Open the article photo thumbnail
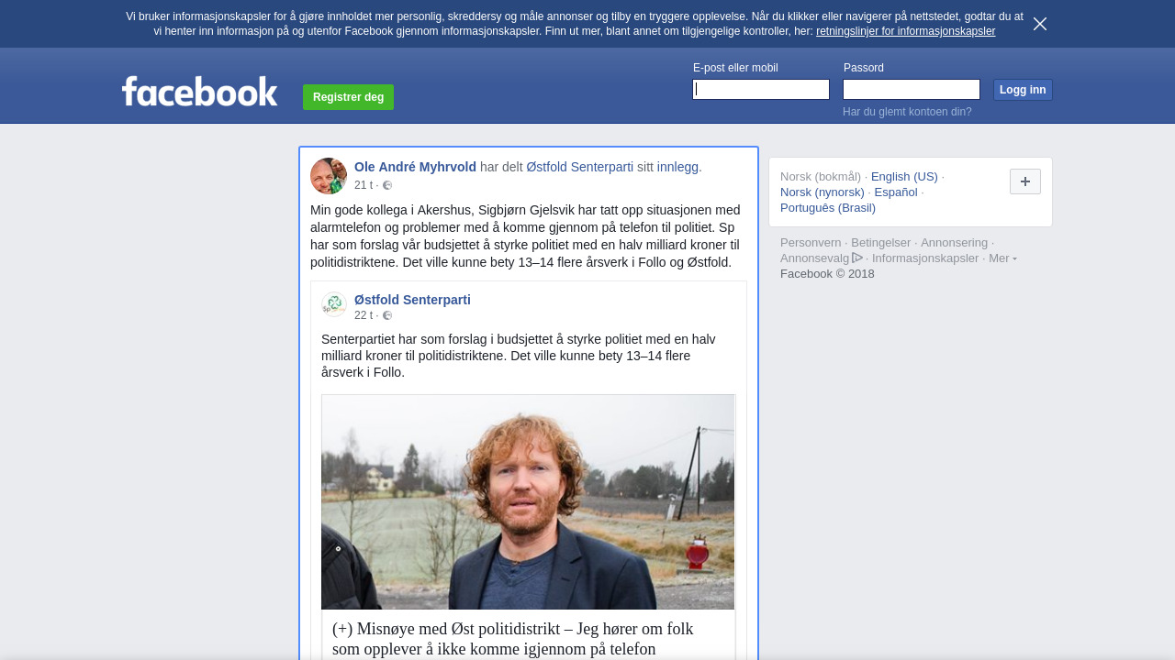This screenshot has height=660, width=1175. coord(528,502)
